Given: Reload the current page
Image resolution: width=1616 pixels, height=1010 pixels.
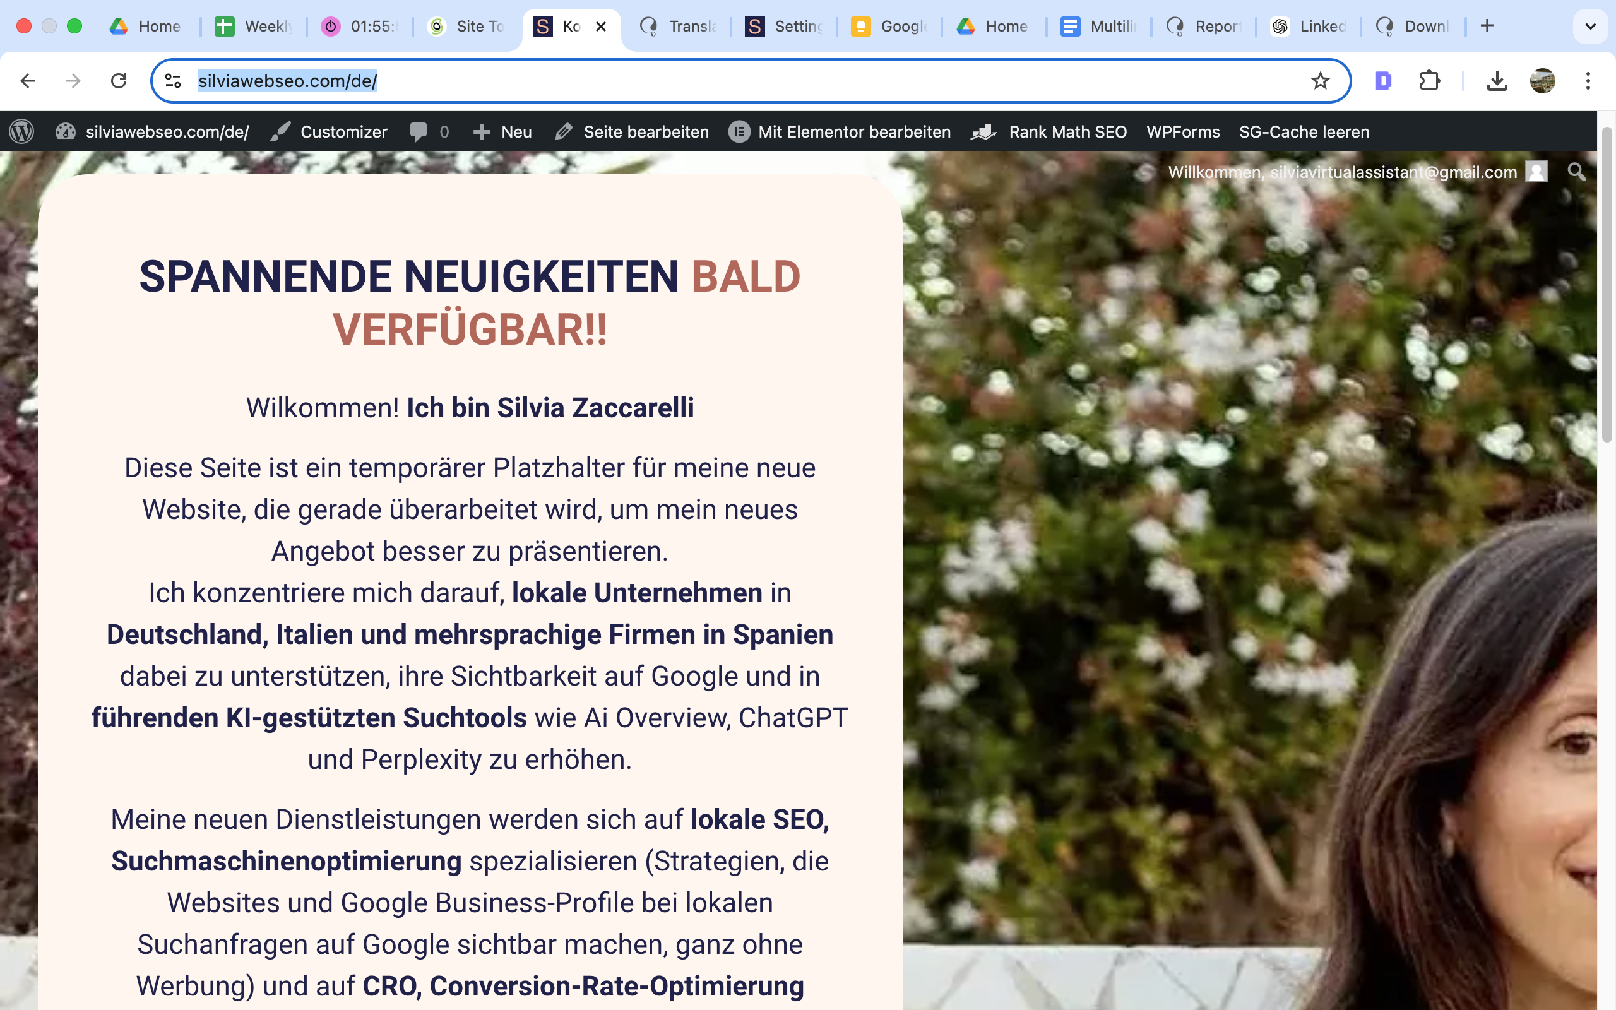Looking at the screenshot, I should coord(118,81).
